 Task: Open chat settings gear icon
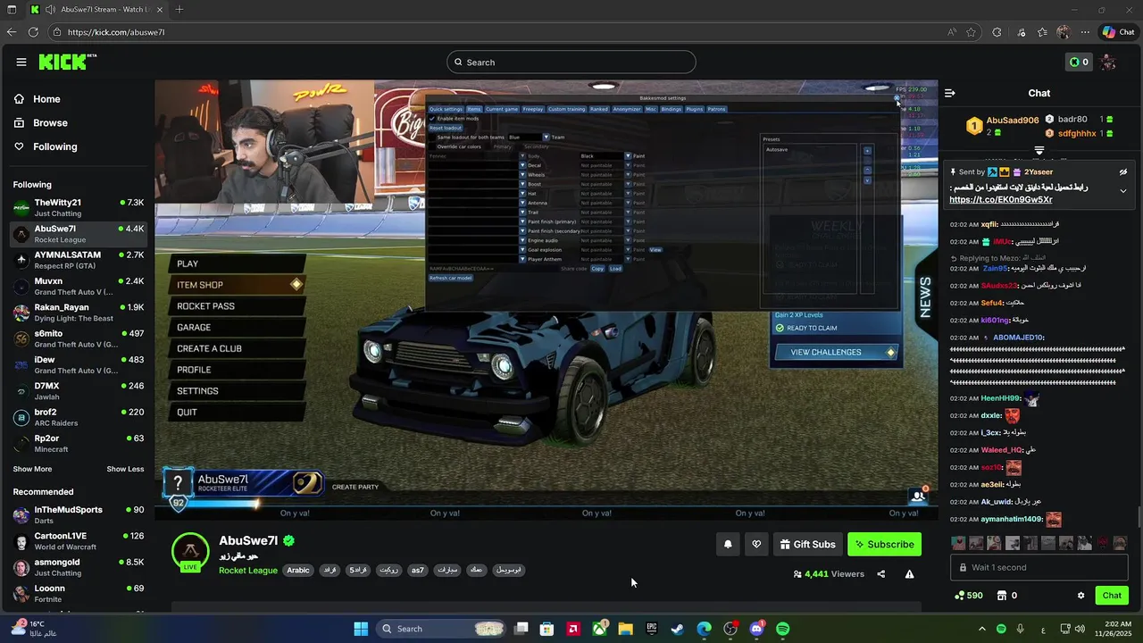point(1080,596)
